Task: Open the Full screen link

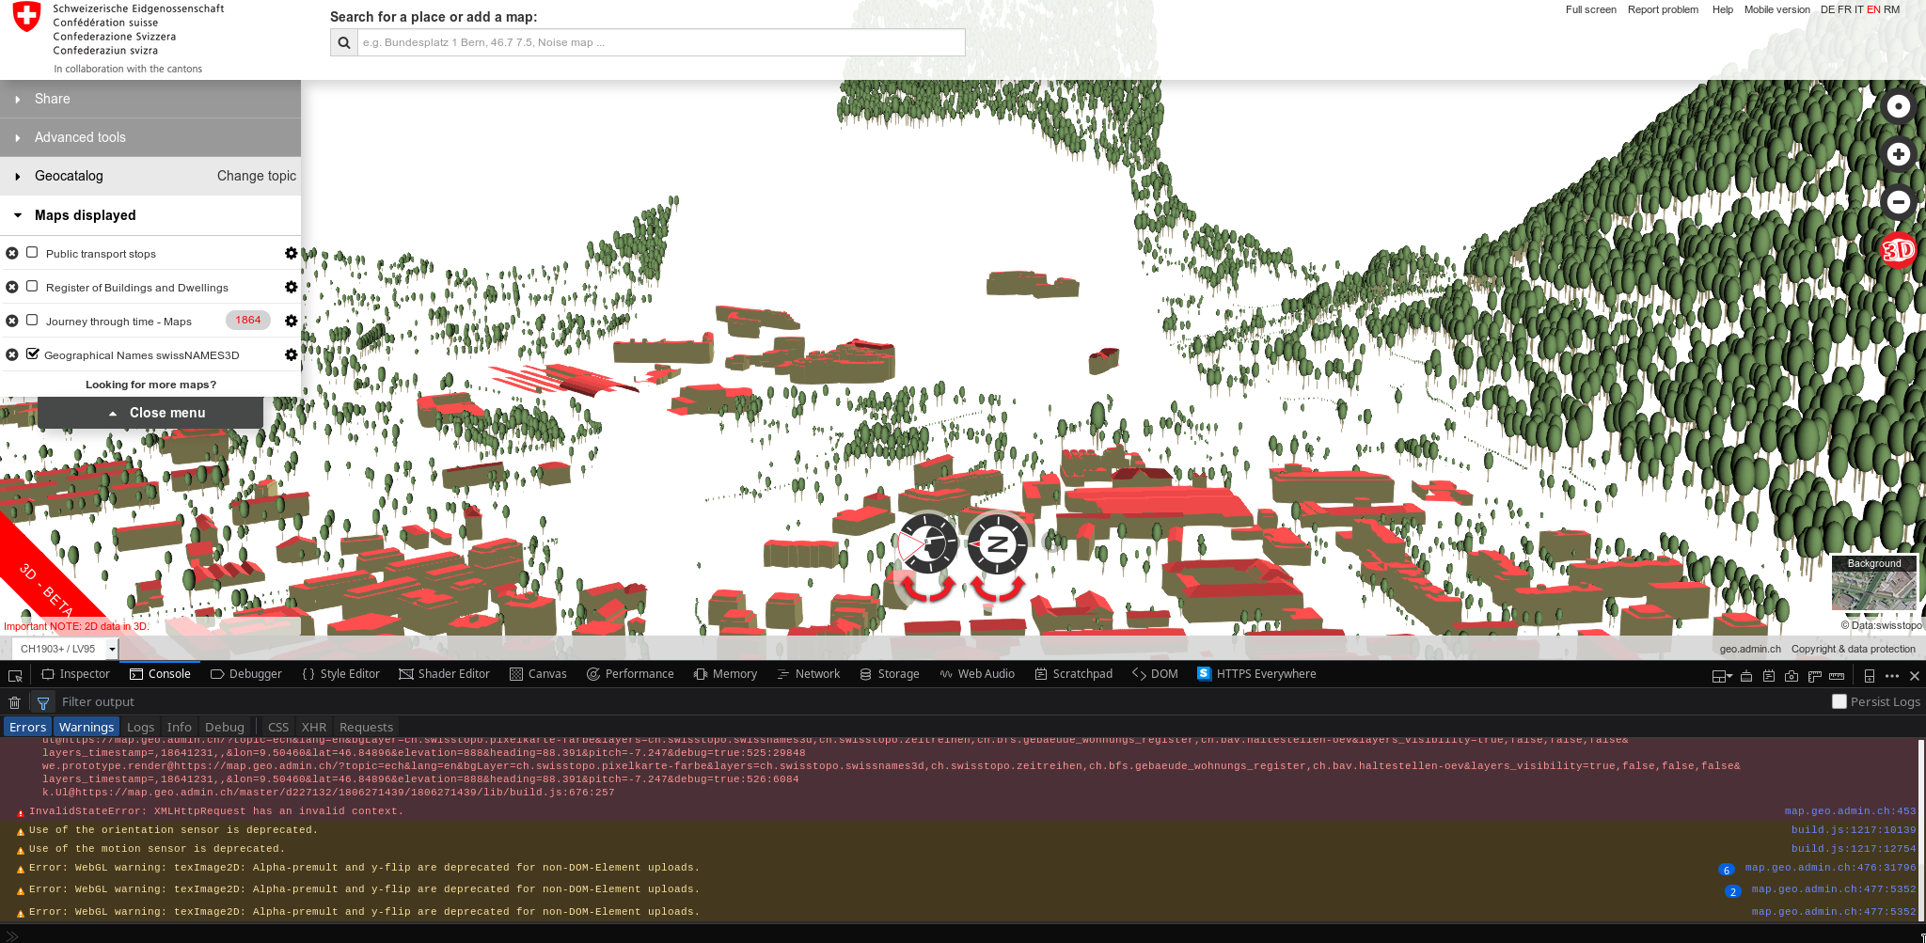Action: (x=1591, y=9)
